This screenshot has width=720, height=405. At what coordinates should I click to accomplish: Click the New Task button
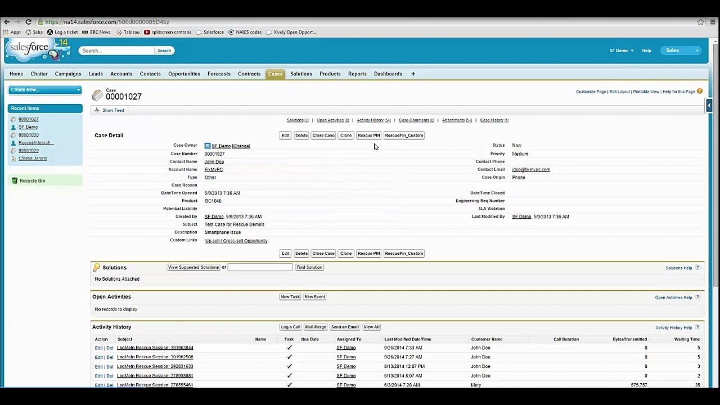click(290, 296)
